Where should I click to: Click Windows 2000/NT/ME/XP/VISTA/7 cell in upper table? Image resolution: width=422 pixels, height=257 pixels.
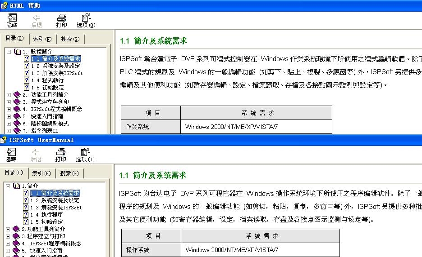(x=256, y=127)
